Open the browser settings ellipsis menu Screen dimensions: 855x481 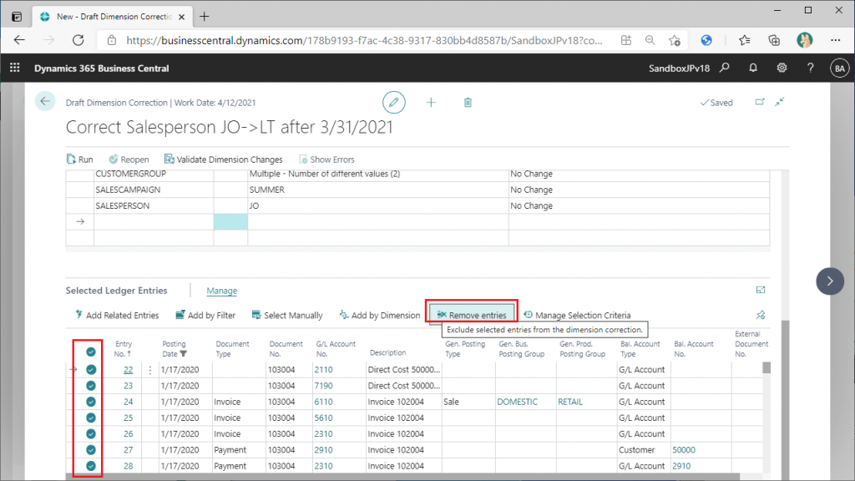(835, 40)
